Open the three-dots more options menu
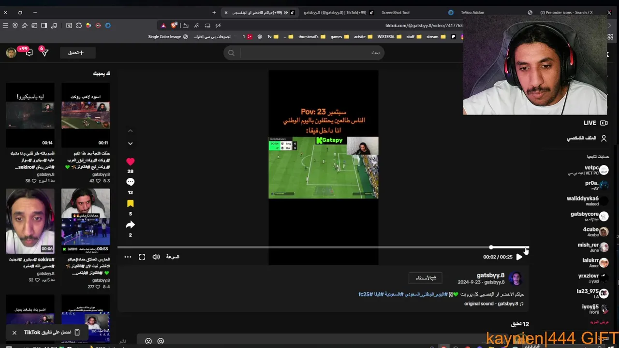 (x=128, y=257)
